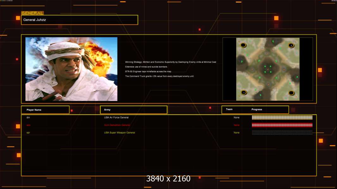This screenshot has width=337, height=189.
Task: Select player name ezr
Action: click(28, 133)
